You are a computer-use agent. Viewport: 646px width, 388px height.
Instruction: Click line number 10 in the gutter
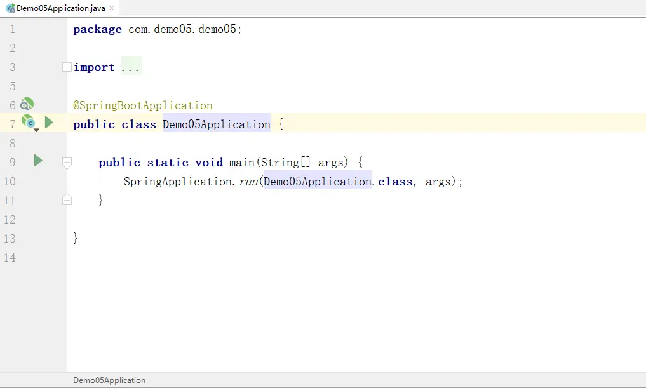[x=10, y=182]
